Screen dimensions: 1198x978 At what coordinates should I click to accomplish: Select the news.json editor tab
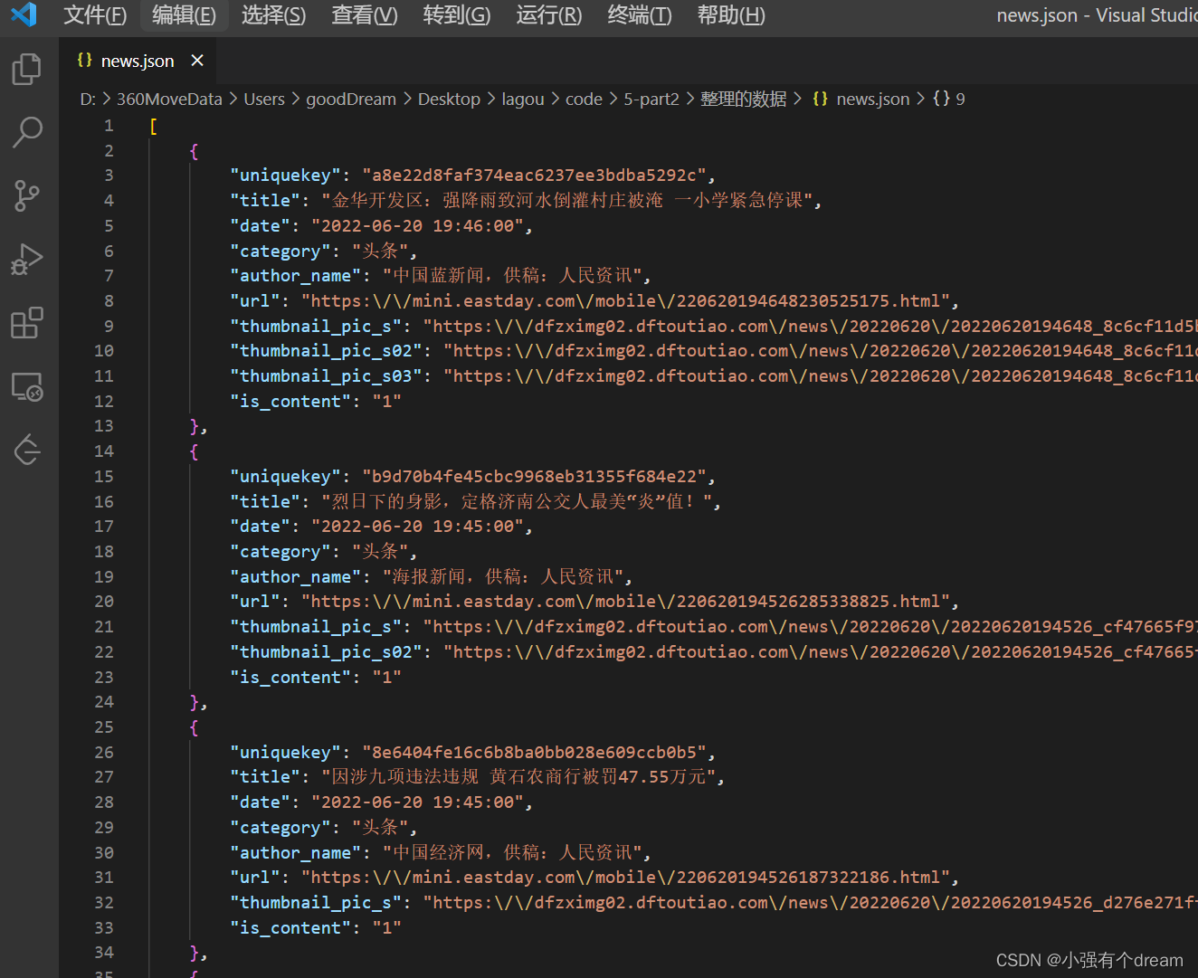coord(138,61)
